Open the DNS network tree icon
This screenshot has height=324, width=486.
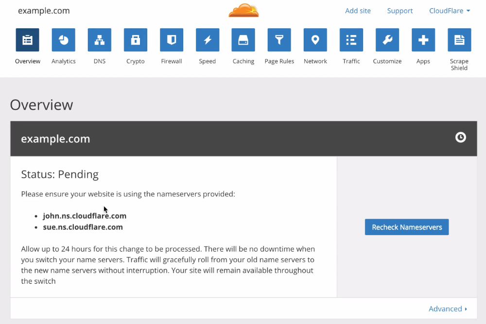tap(100, 40)
